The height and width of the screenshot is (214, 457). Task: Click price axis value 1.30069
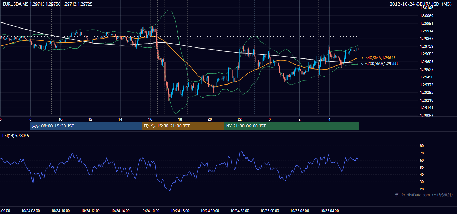click(x=427, y=16)
